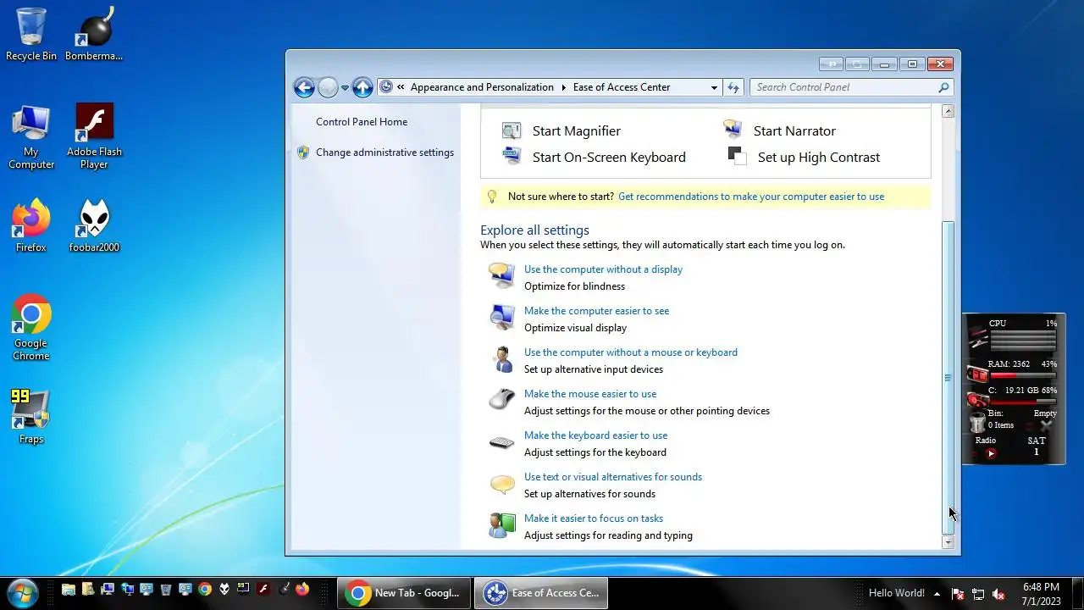
Task: Launch Firefox from the quick launch bar
Action: tap(302, 590)
